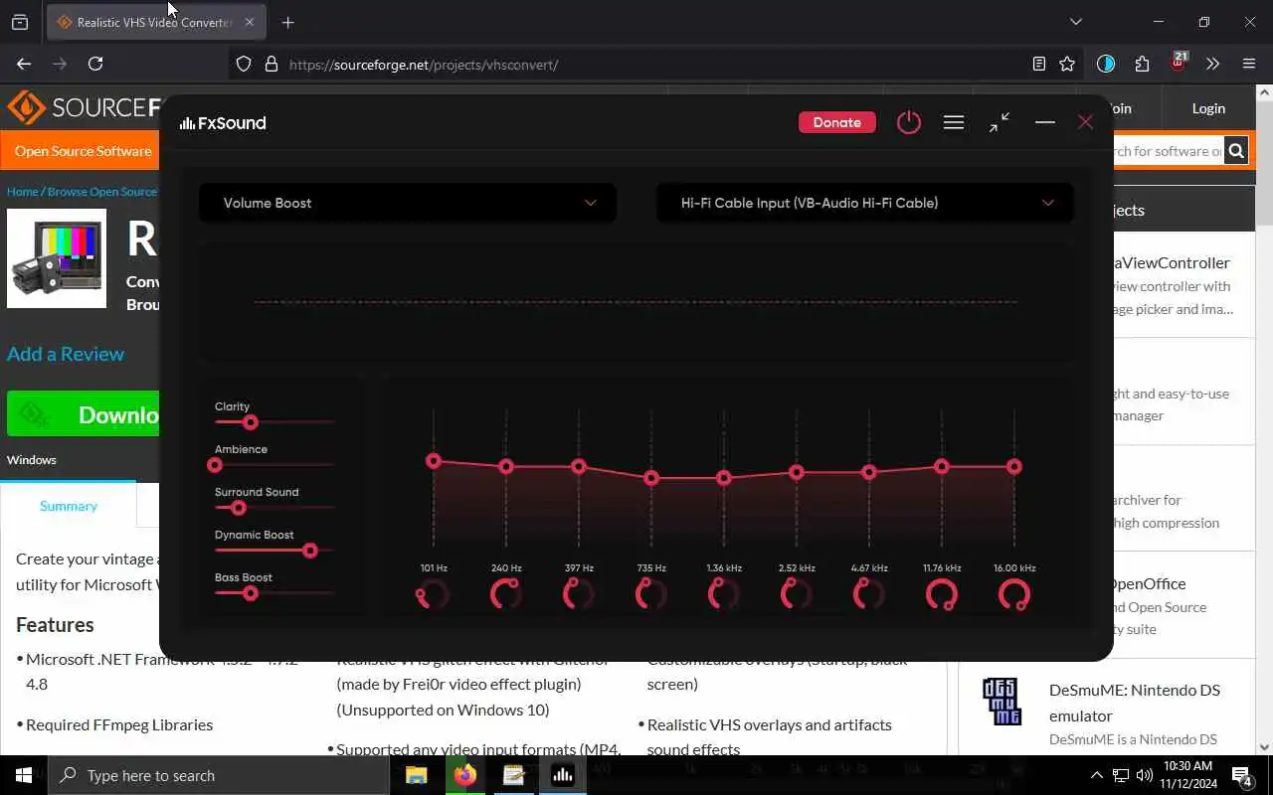Open the SourceForge homepage via logo

pyautogui.click(x=84, y=107)
